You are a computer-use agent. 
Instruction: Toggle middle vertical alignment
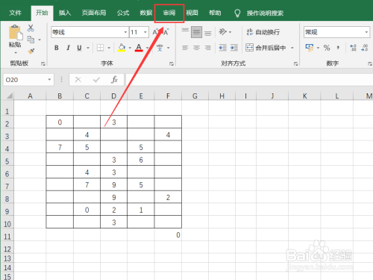pos(196,32)
